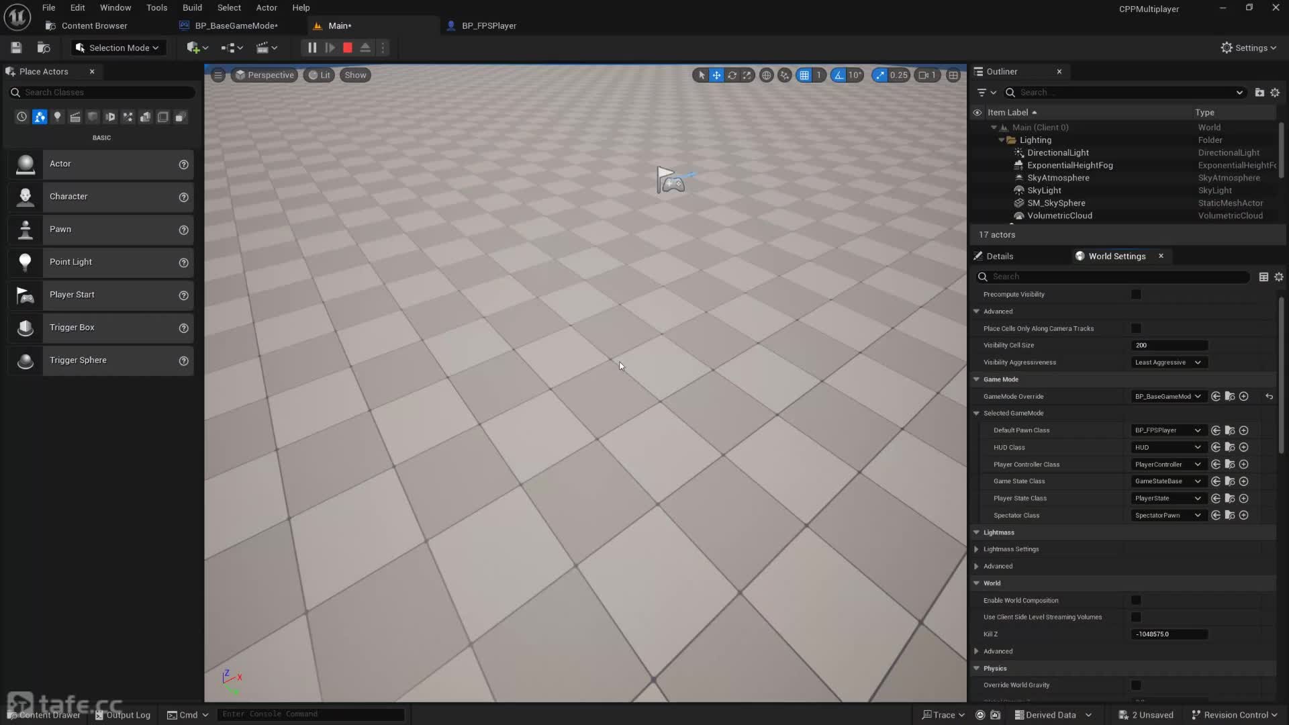Viewport: 1289px width, 725px height.
Task: Open scale snap value 0.25 dropdown
Action: [898, 75]
